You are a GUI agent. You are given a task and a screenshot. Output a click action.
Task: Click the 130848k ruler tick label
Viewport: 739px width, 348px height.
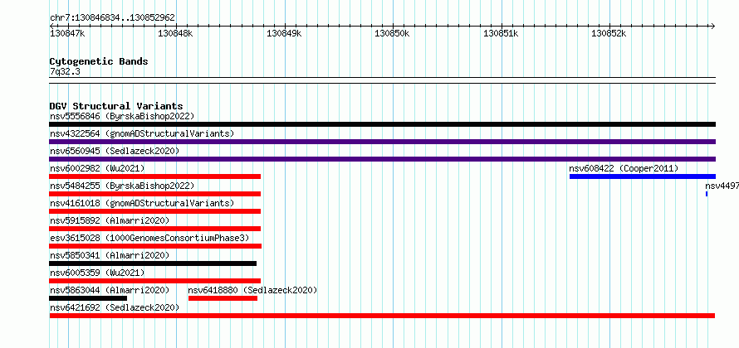(x=175, y=33)
